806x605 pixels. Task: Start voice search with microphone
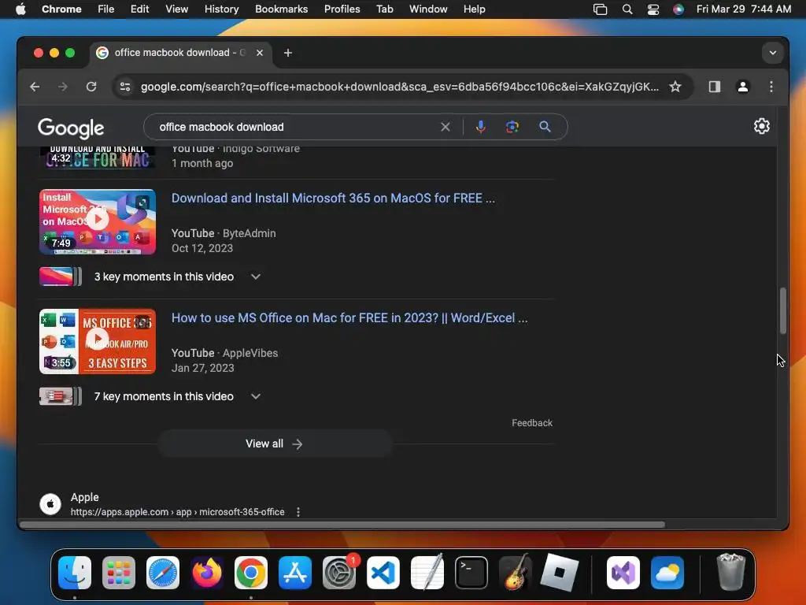coord(481,127)
